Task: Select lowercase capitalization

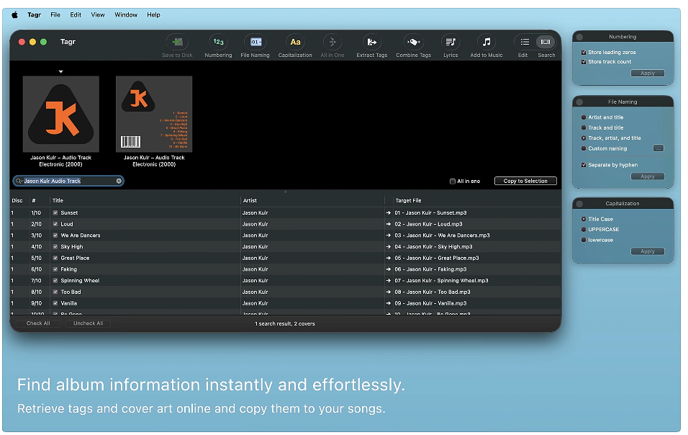Action: (x=584, y=240)
